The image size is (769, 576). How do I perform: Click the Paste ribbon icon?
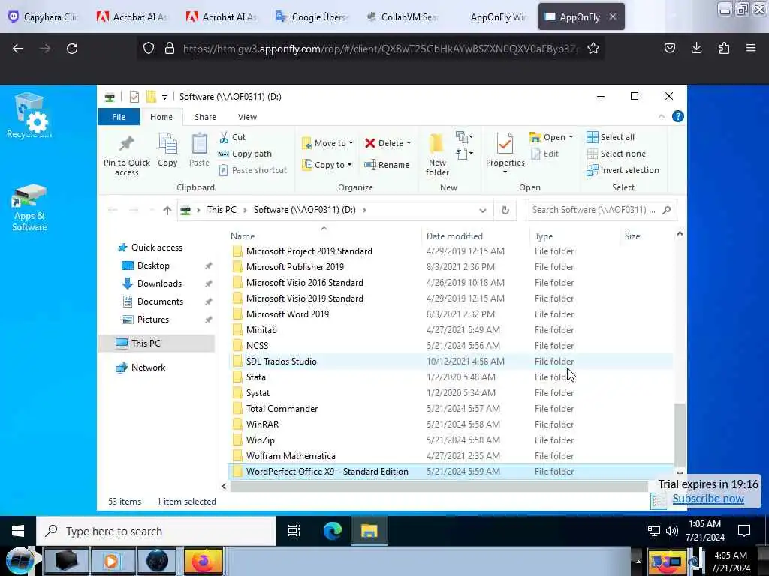[x=199, y=144]
